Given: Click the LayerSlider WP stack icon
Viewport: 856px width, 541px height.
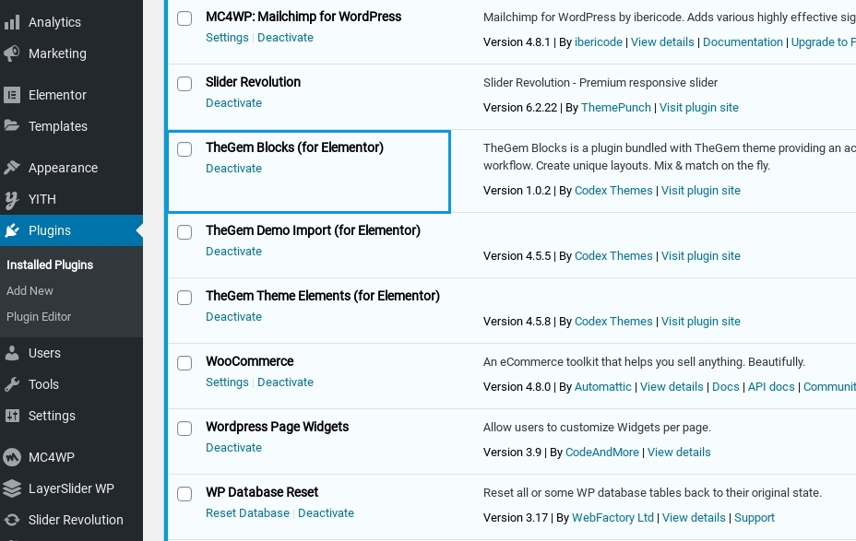Looking at the screenshot, I should [x=12, y=488].
